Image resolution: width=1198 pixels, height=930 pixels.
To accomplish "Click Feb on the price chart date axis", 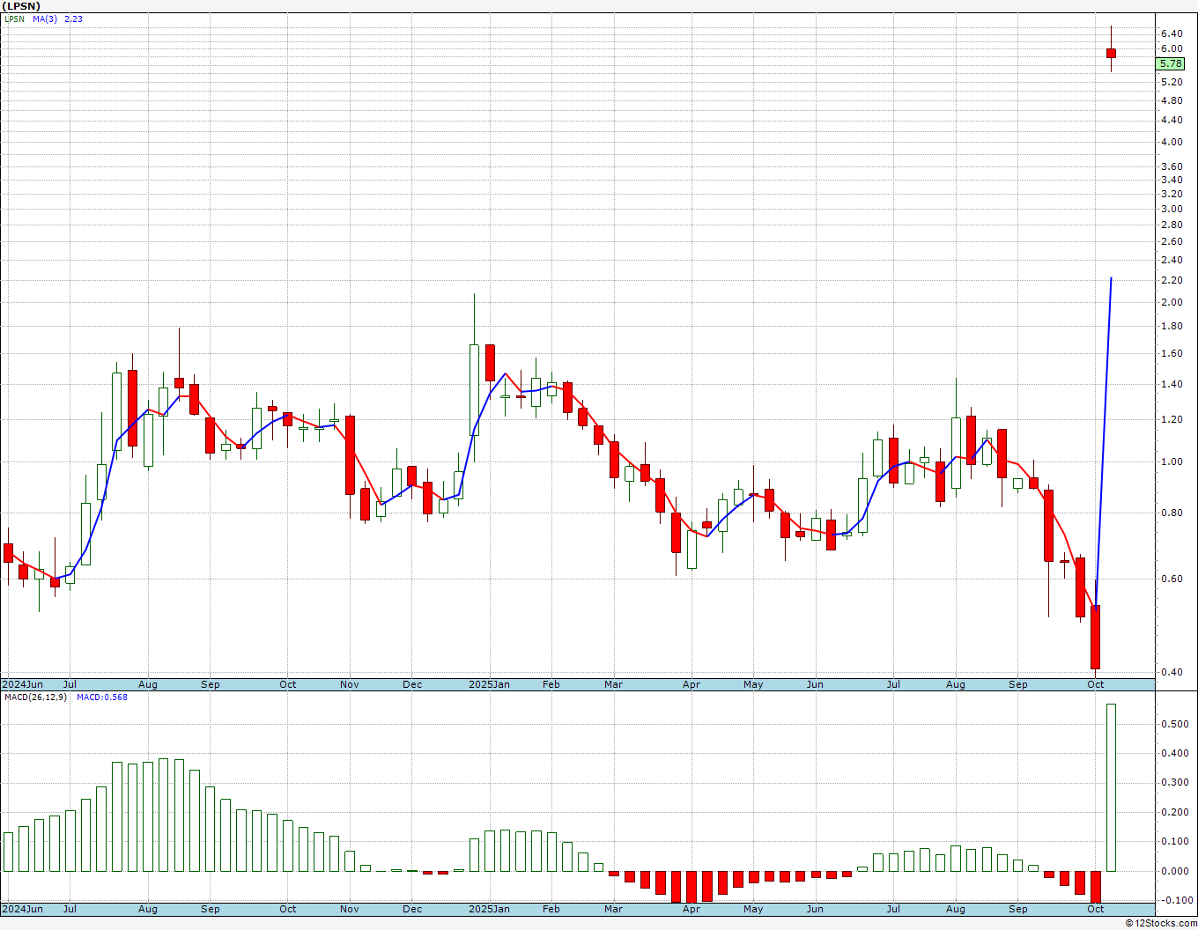I will click(551, 684).
